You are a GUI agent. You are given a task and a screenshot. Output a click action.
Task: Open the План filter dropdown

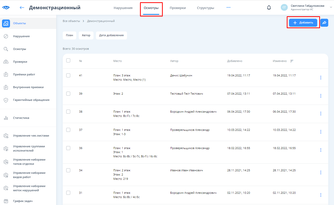click(69, 35)
